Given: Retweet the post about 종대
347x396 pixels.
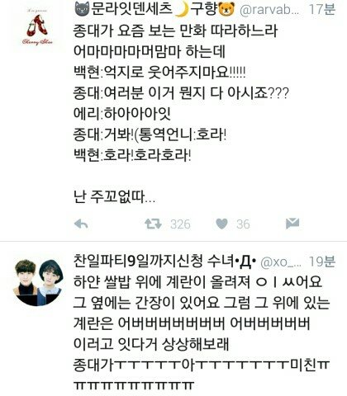Looking at the screenshot, I should pyautogui.click(x=153, y=224).
